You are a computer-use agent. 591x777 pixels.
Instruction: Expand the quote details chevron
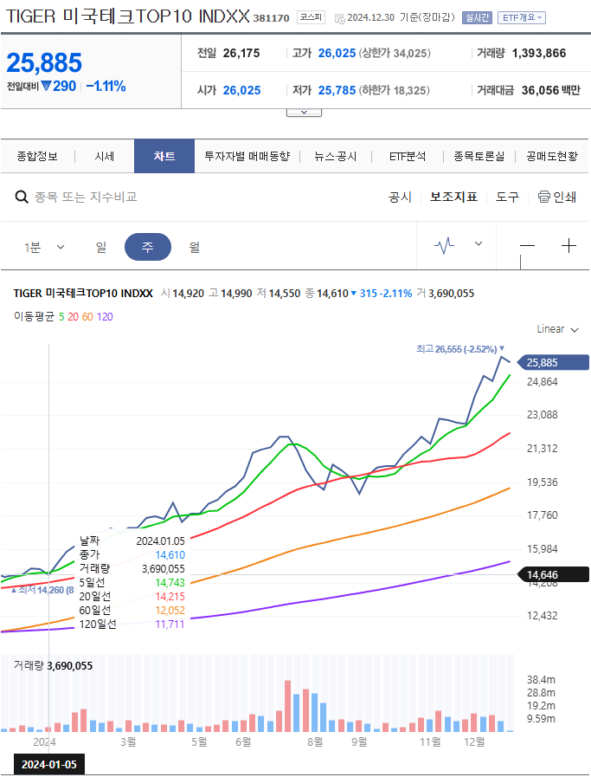[304, 113]
